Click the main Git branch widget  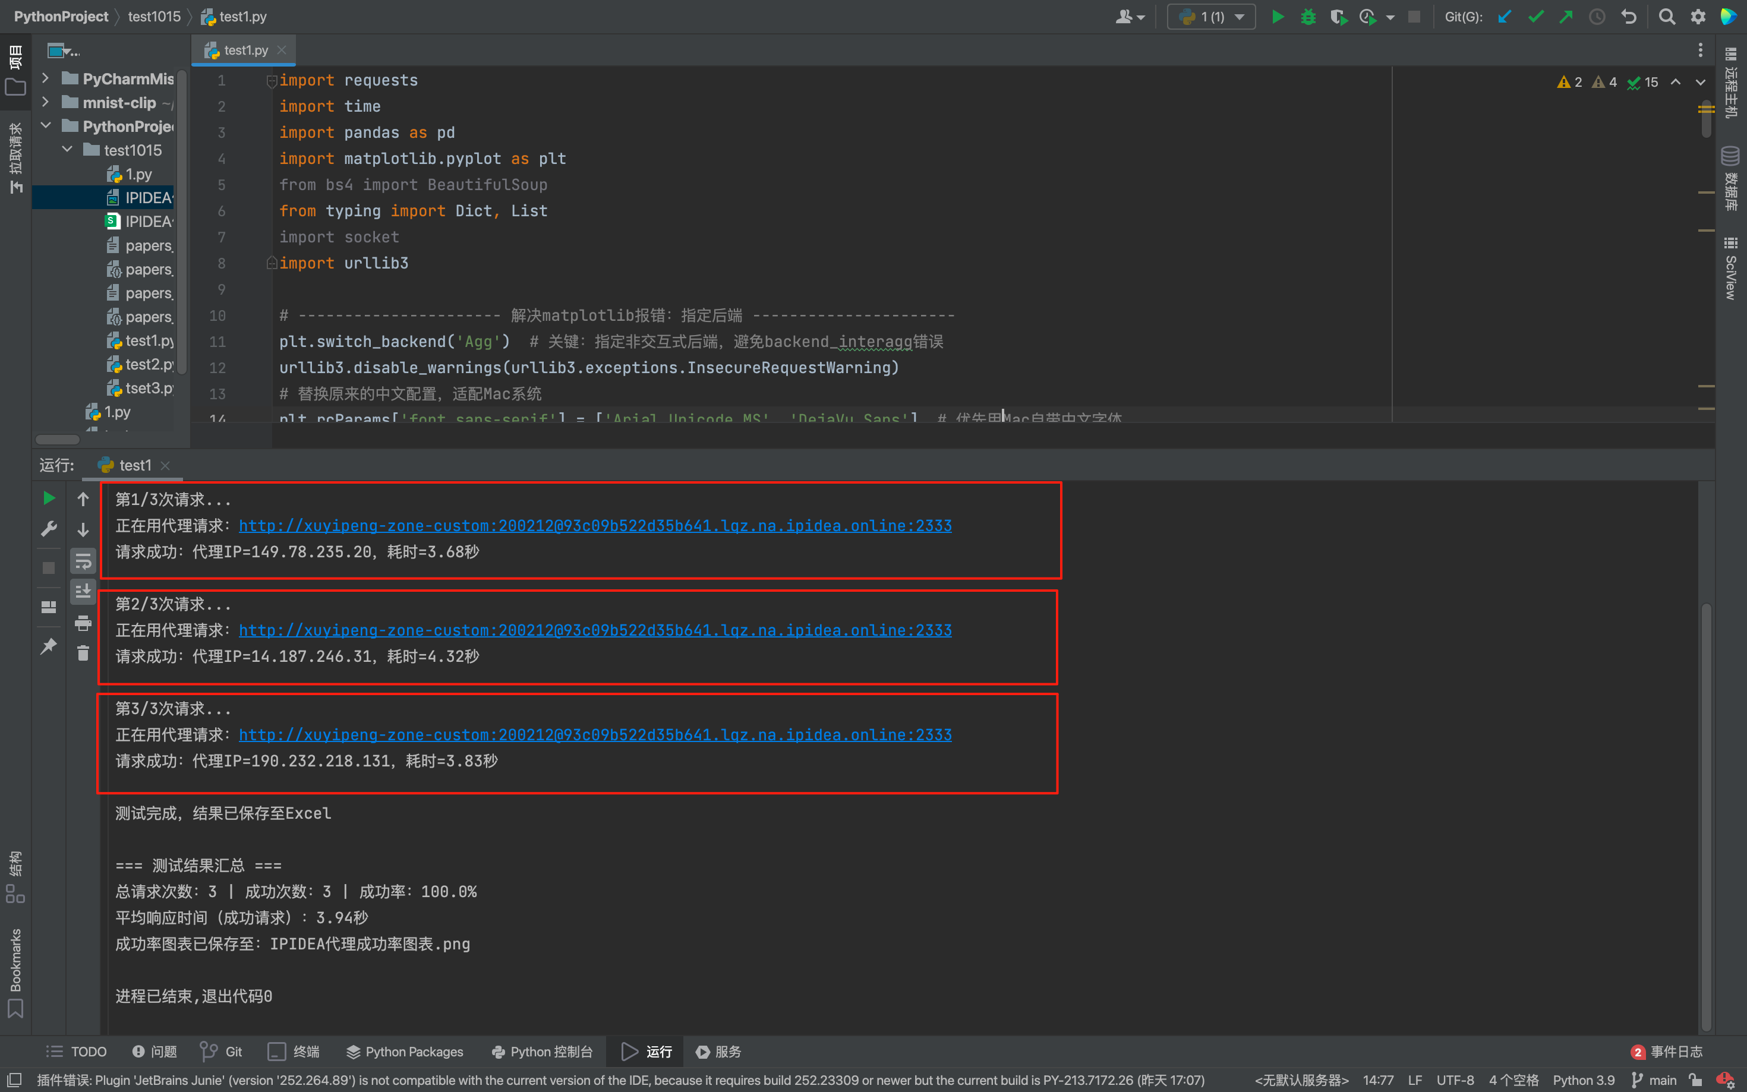(1654, 1080)
